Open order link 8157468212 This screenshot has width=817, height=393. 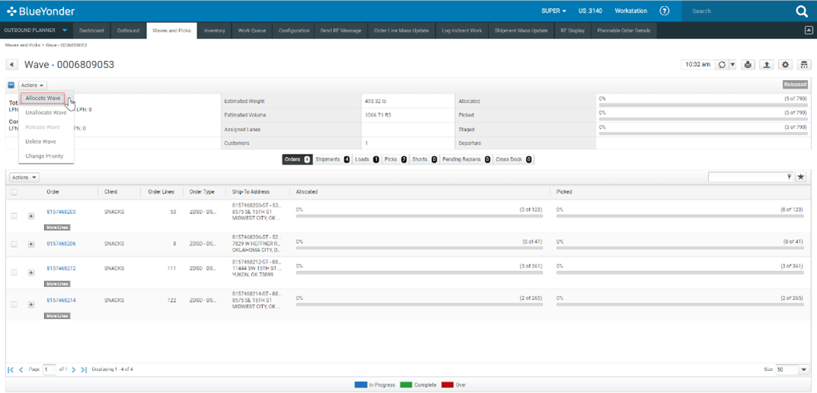[x=61, y=269]
